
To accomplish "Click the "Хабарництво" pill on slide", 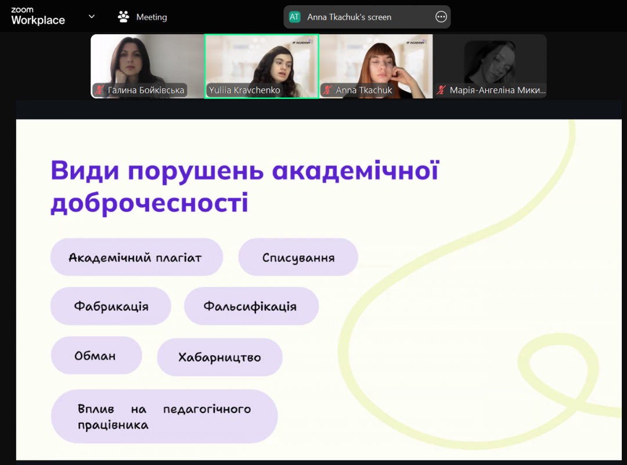I will tap(219, 357).
